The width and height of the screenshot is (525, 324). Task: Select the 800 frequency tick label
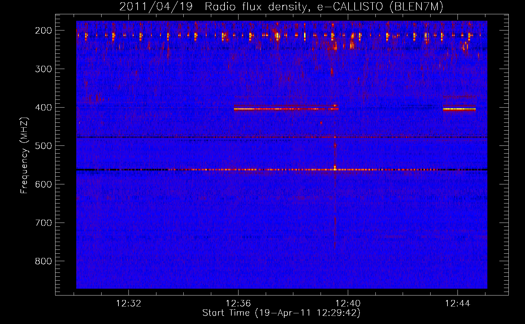(x=43, y=261)
